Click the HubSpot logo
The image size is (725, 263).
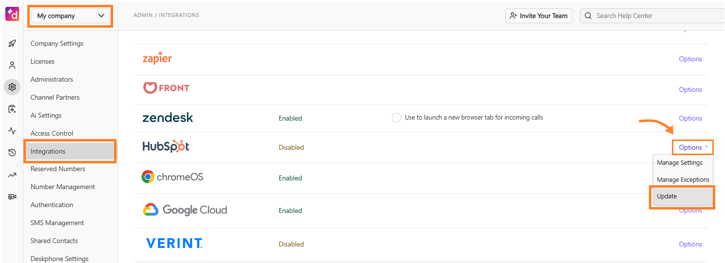tap(166, 146)
